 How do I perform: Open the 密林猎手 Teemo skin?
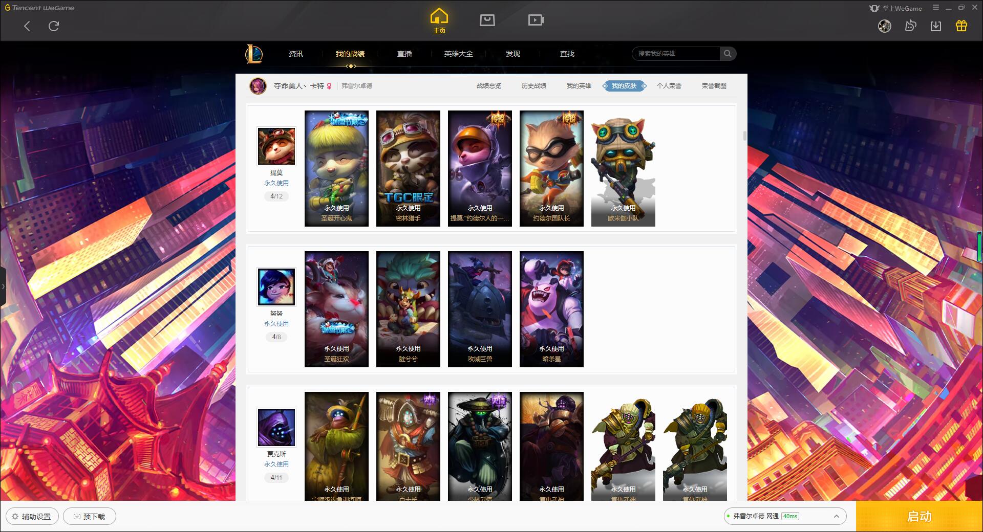point(408,168)
